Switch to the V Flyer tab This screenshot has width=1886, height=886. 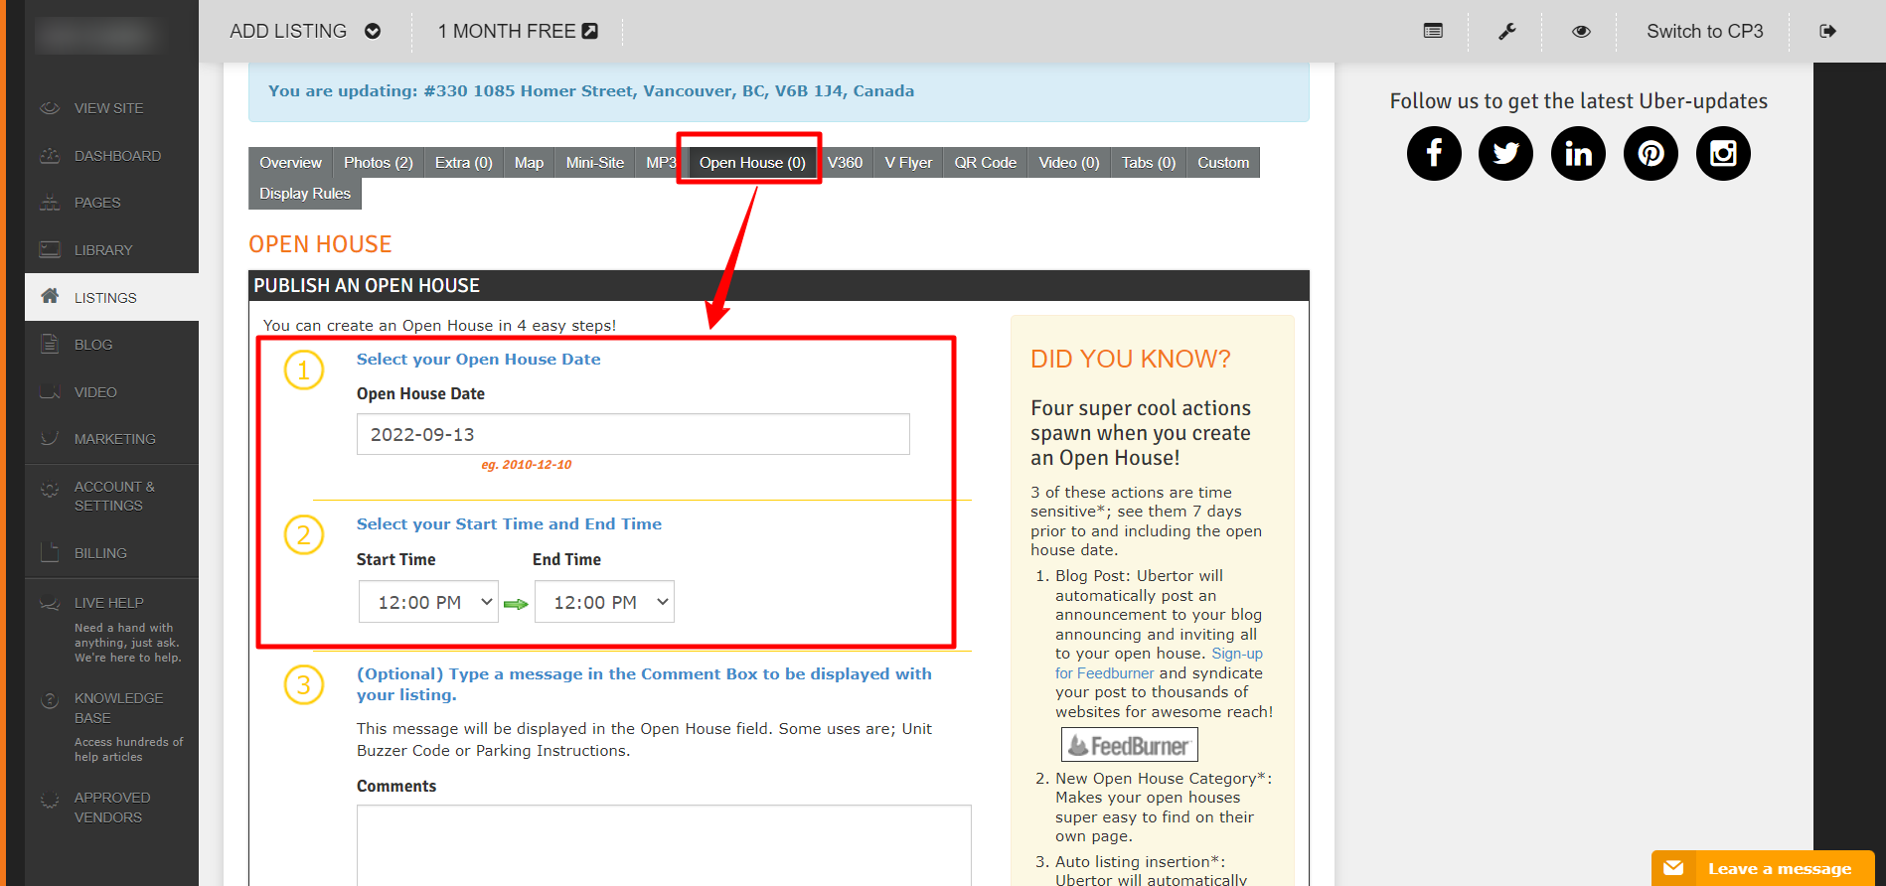coord(908,163)
